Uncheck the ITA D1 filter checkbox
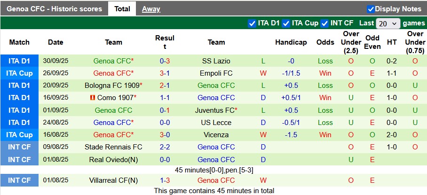 (x=252, y=23)
